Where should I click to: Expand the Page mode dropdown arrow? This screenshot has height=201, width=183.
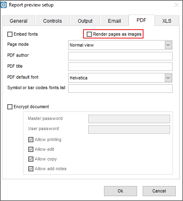168,45
